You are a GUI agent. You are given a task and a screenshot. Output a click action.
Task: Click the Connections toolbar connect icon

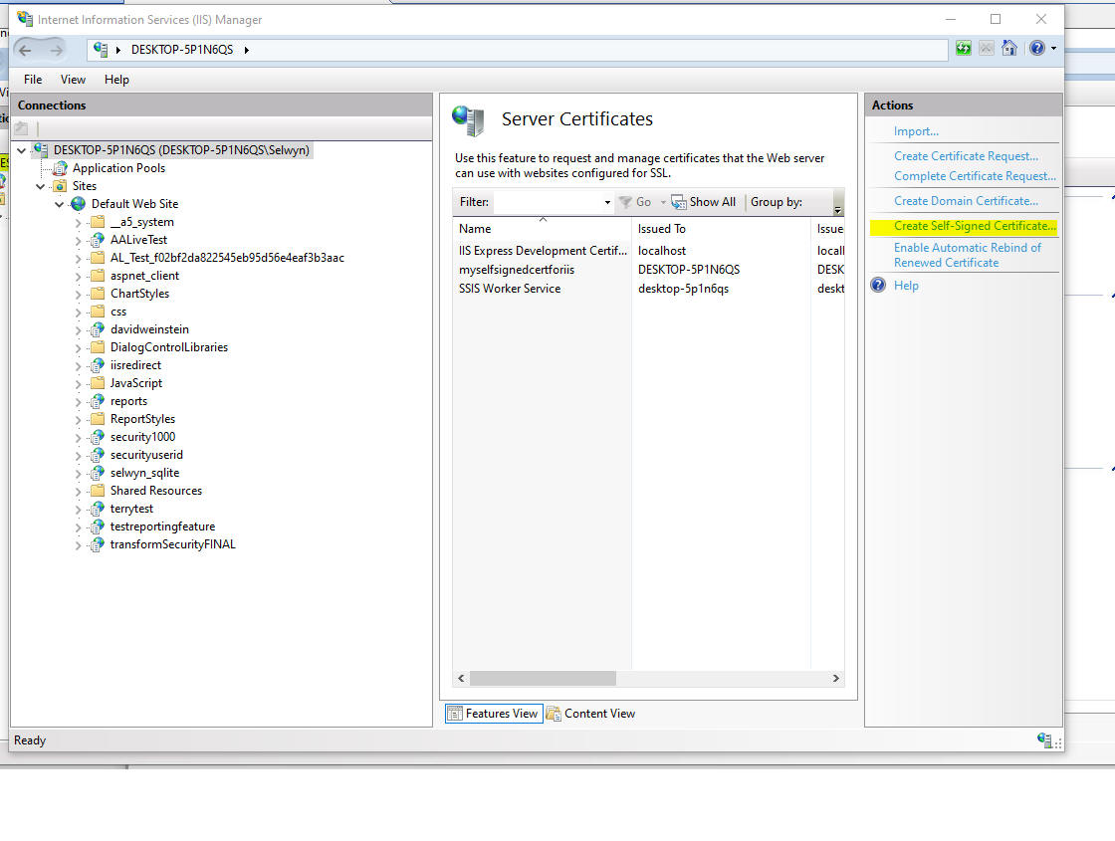pyautogui.click(x=21, y=128)
